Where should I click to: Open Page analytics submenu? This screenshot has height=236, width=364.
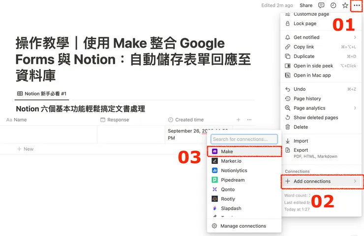click(321, 108)
